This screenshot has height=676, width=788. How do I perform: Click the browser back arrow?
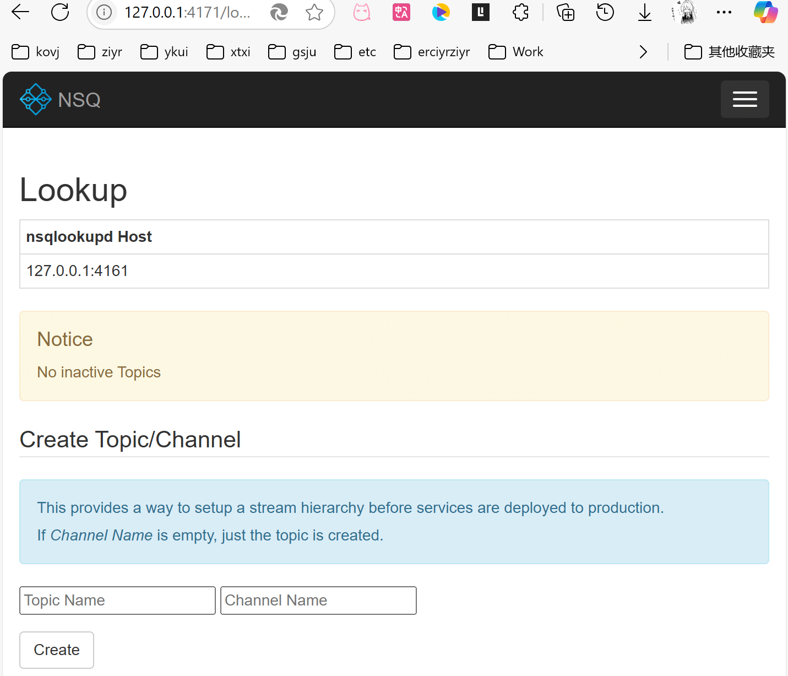coord(20,12)
